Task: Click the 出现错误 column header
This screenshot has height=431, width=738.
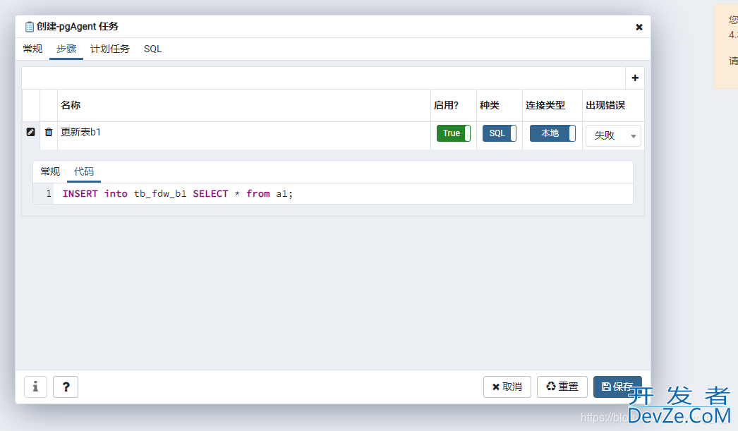Action: coord(613,105)
